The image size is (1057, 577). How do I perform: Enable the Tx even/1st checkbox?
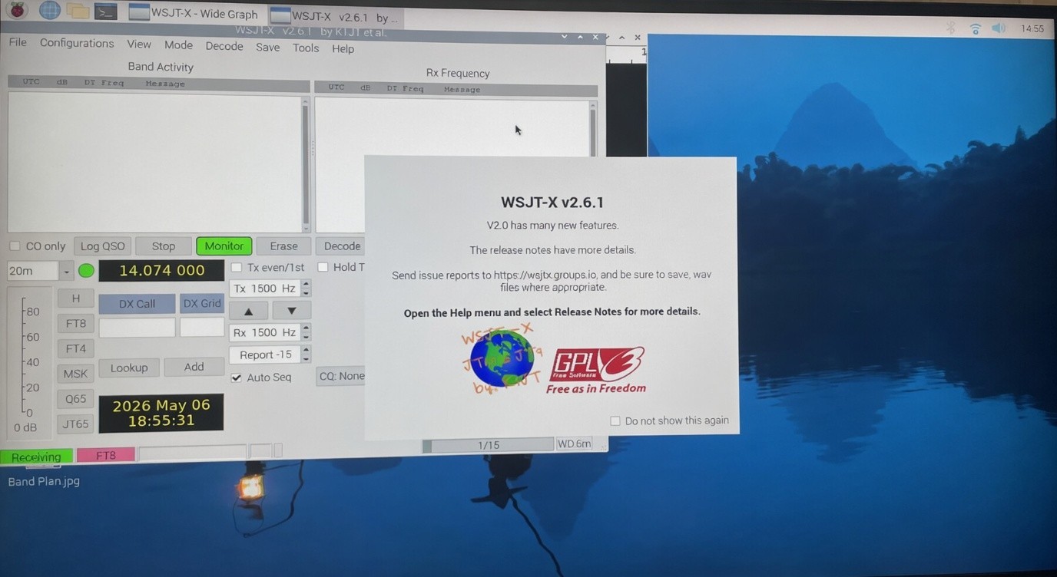point(237,267)
